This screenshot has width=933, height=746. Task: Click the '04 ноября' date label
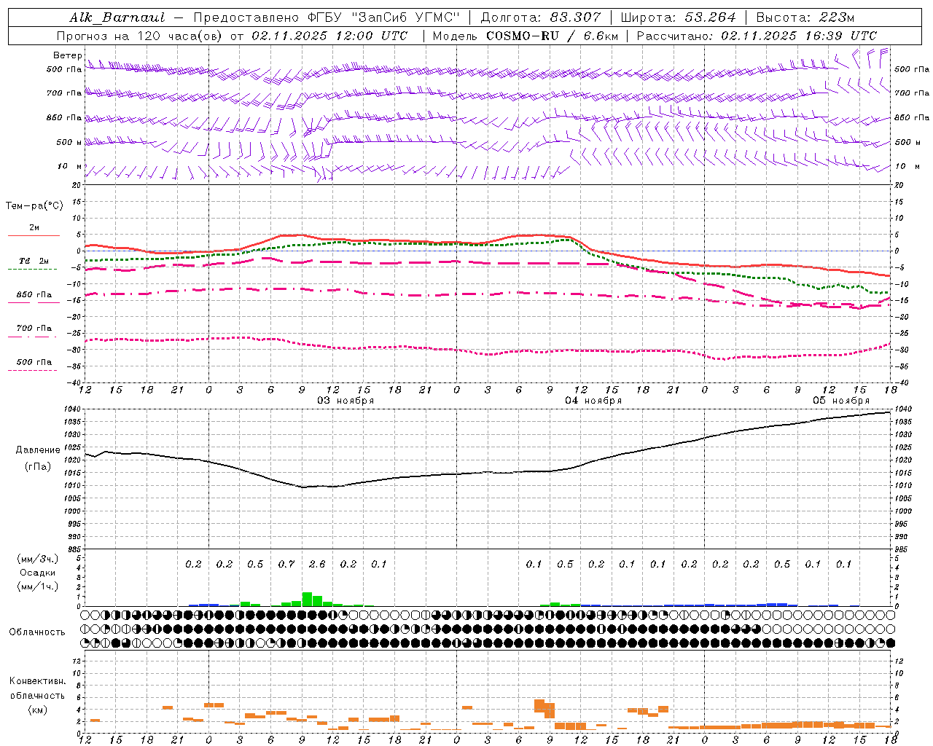click(593, 401)
